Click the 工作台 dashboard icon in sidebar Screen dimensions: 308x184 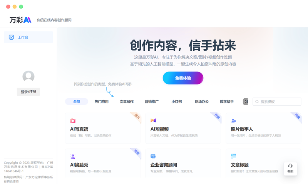(12, 37)
